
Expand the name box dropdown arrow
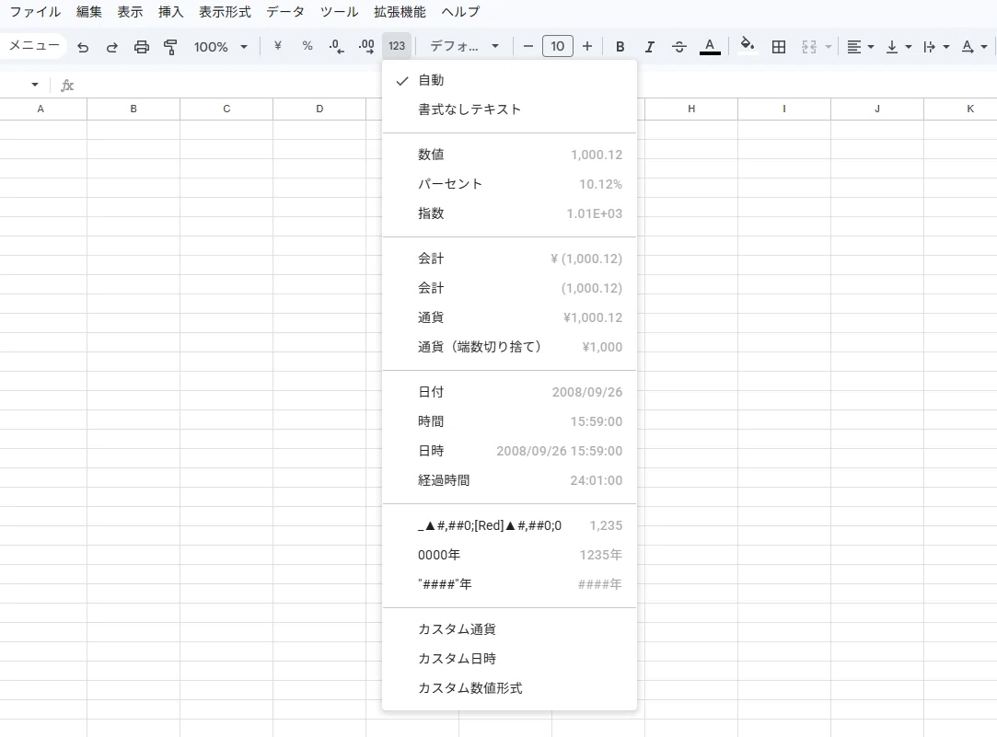point(35,85)
